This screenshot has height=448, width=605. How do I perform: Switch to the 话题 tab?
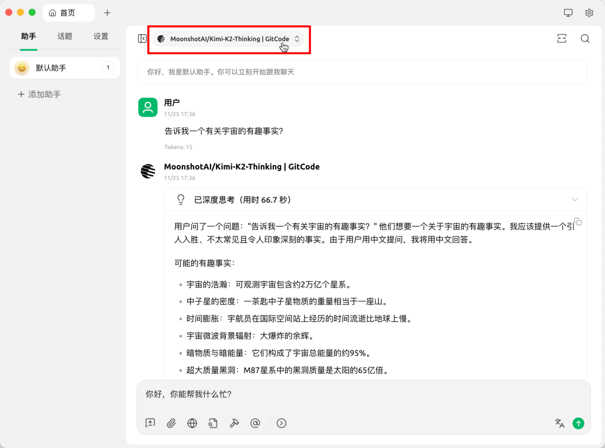(65, 36)
